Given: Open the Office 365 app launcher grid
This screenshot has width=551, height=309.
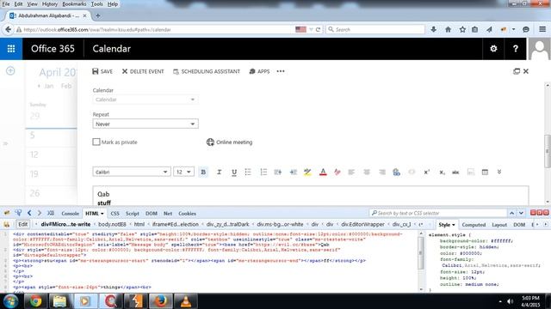Looking at the screenshot, I should point(11,49).
